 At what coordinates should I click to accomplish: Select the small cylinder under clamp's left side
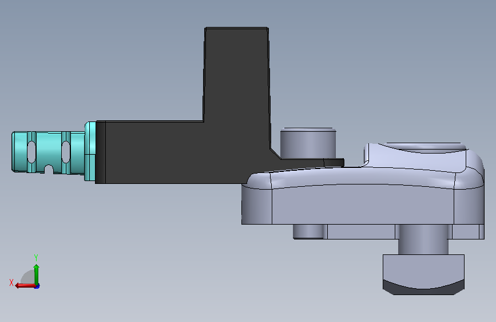point(309,231)
